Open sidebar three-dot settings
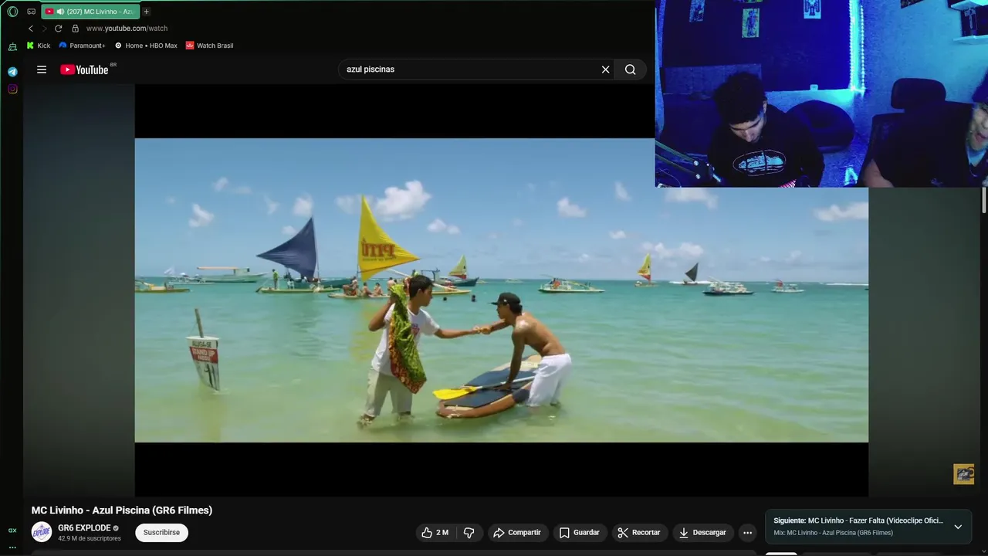The height and width of the screenshot is (556, 988). (x=12, y=547)
